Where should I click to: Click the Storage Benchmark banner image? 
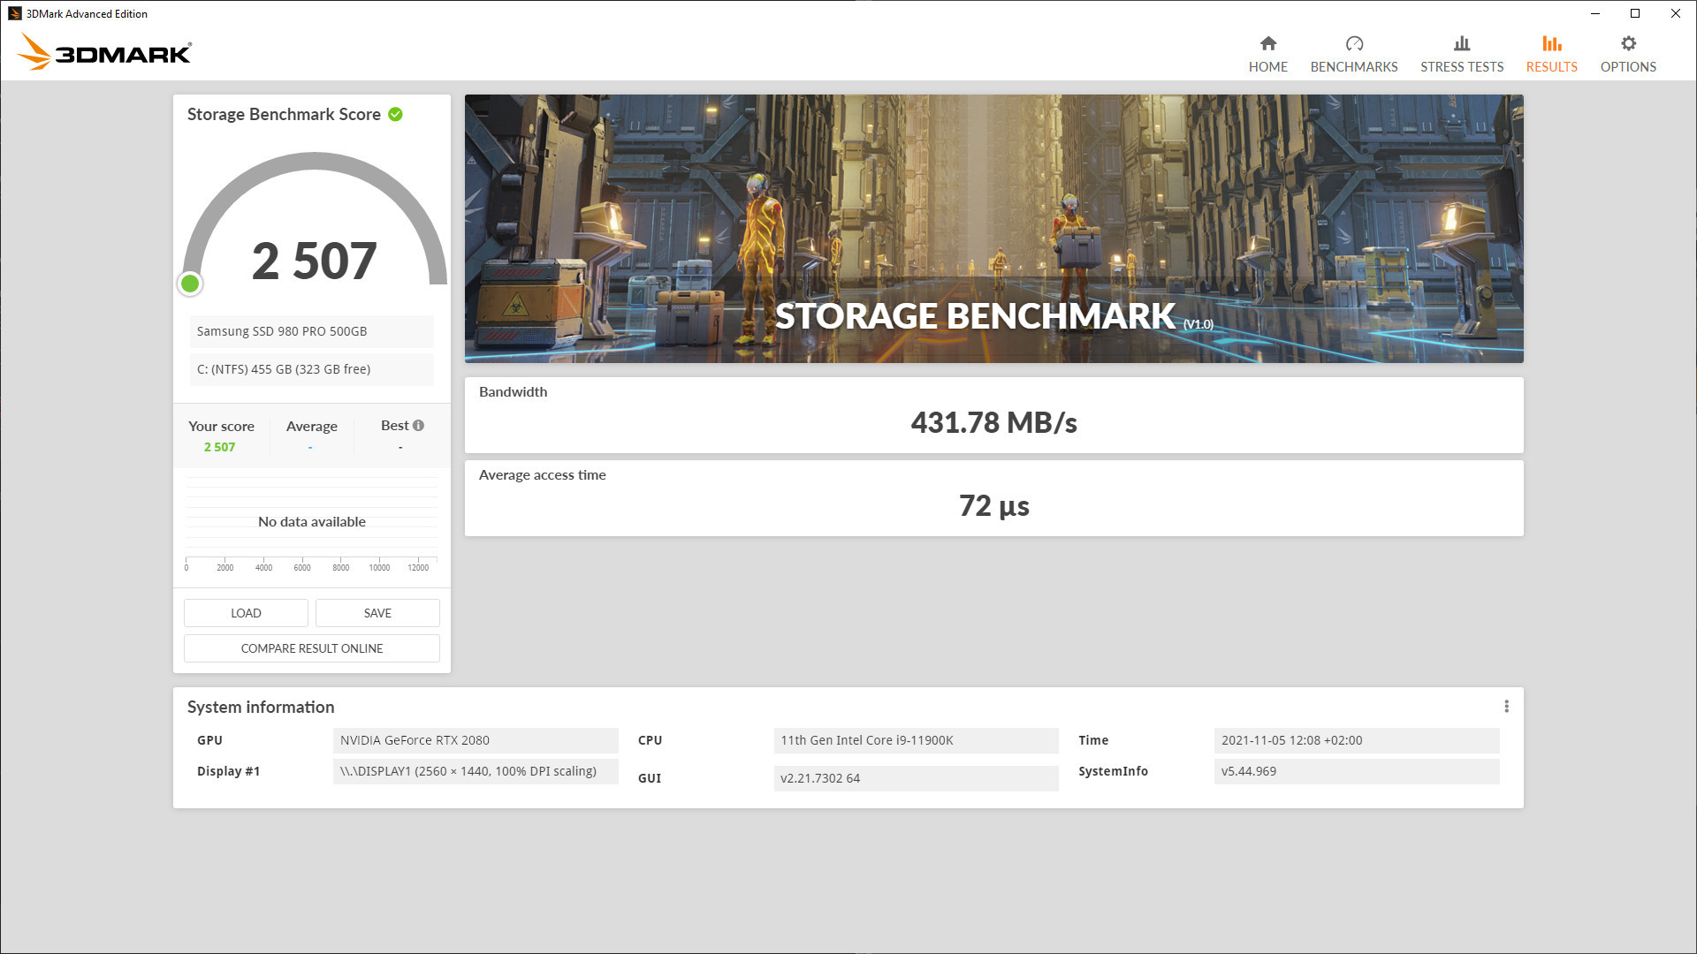pos(993,228)
